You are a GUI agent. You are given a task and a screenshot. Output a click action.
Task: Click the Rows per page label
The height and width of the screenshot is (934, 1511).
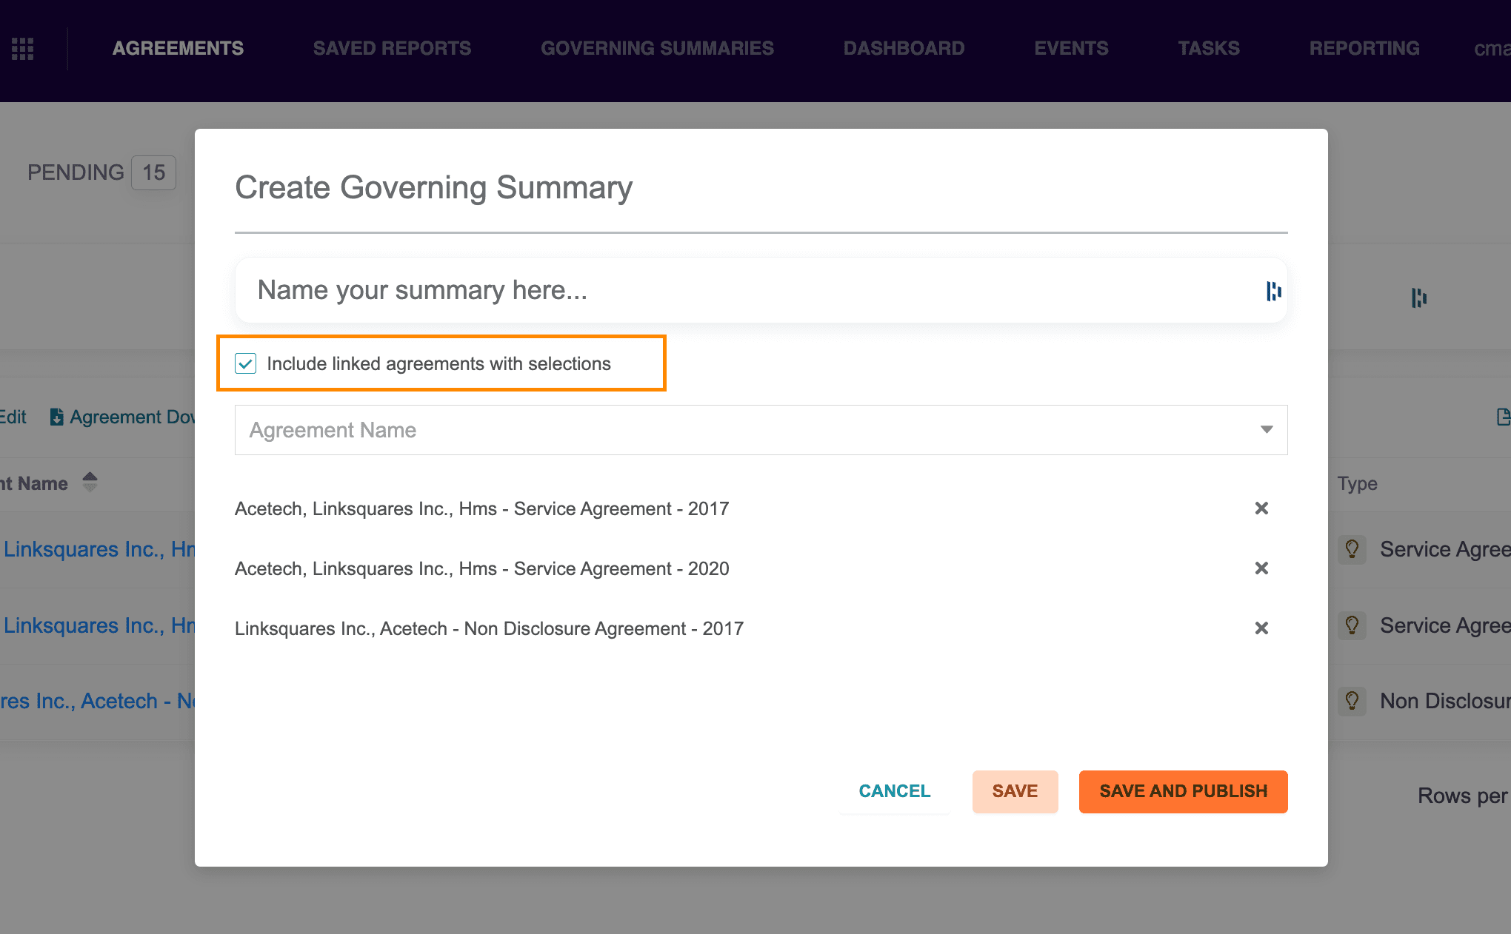click(x=1464, y=796)
